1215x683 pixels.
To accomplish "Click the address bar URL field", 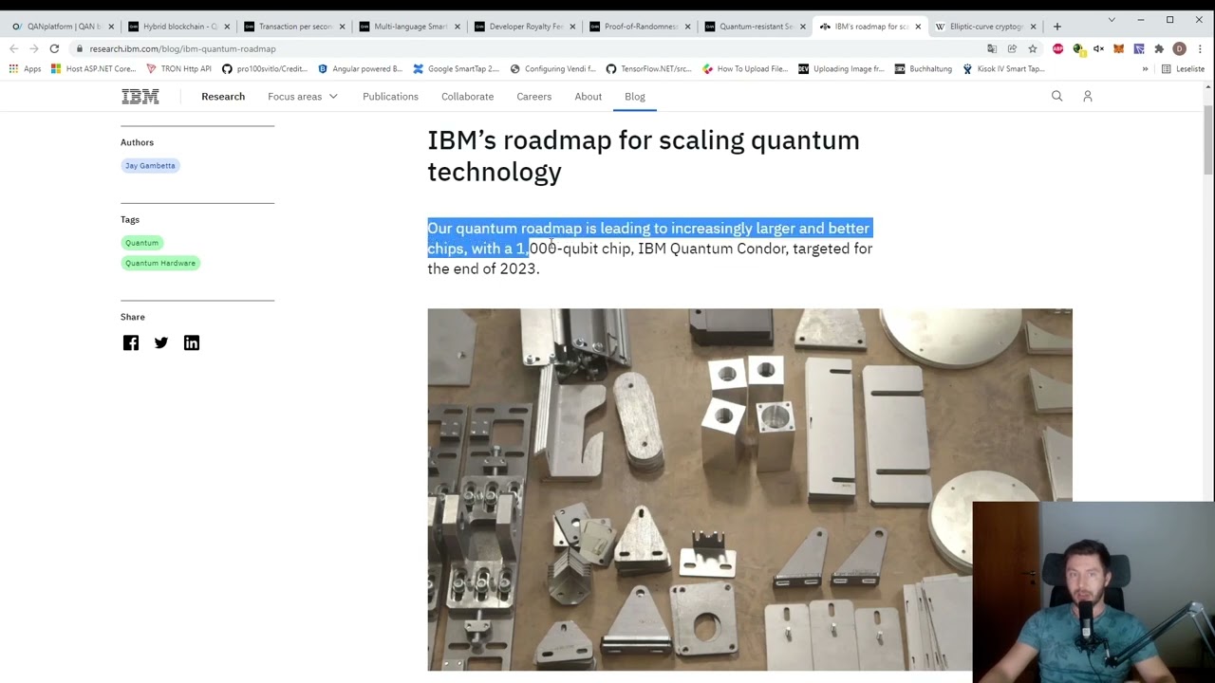I will [x=532, y=48].
